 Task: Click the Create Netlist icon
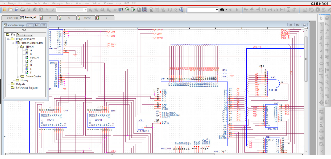point(139,10)
